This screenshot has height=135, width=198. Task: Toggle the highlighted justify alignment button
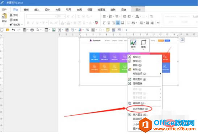118,23
